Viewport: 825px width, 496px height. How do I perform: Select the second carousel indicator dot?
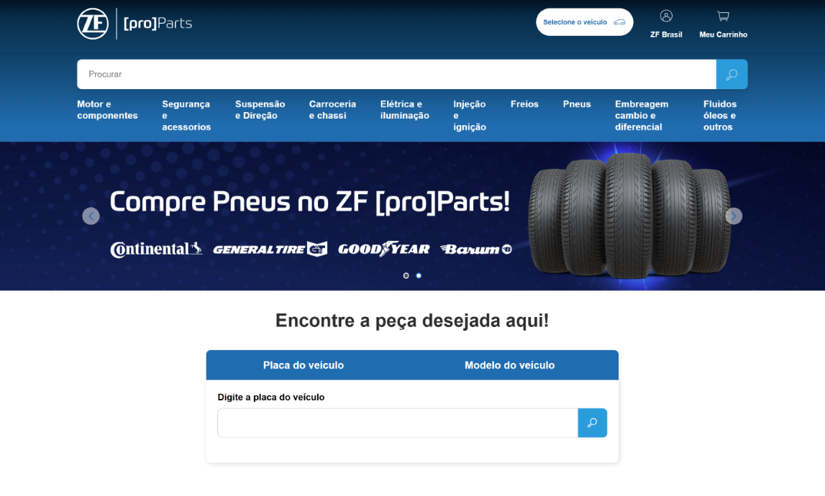click(x=419, y=275)
